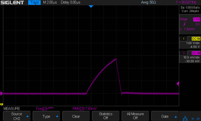The height and width of the screenshot is (121, 201).
Task: Toggle Statistics Off softkey
Action: click(x=106, y=116)
